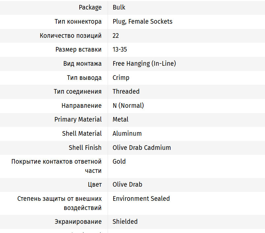Screen dimensions: 265x233
Task: Click the Plug, Female Sockets value
Action: pyautogui.click(x=142, y=21)
